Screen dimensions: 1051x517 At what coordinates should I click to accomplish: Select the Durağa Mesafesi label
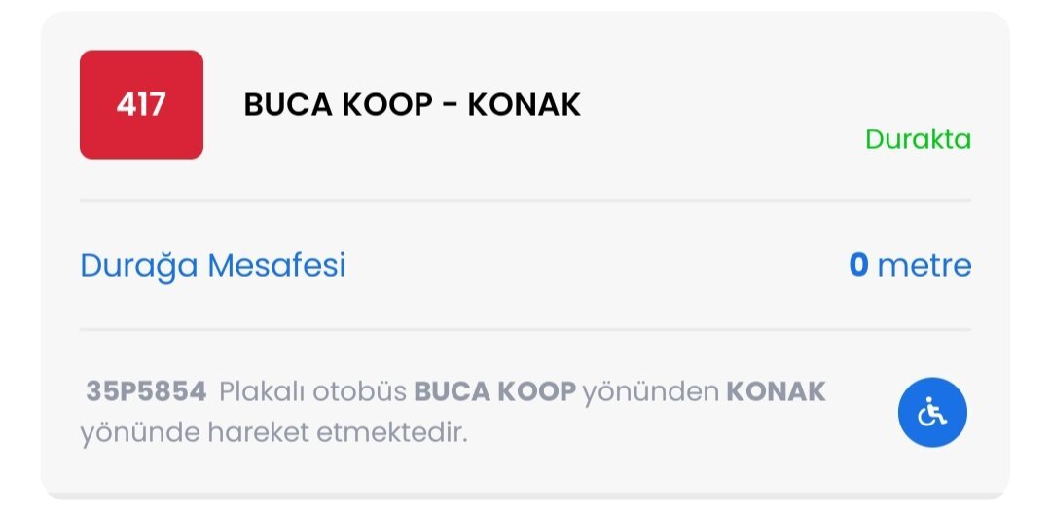pos(213,265)
